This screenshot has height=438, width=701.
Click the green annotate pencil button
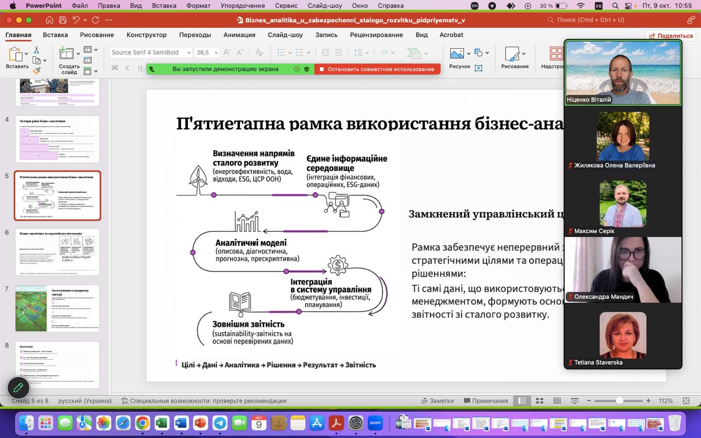pyautogui.click(x=18, y=388)
